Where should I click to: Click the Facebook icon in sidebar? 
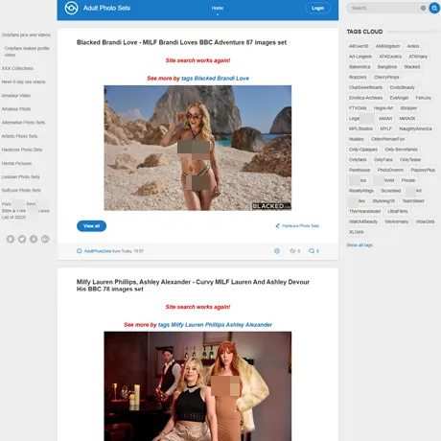(34, 239)
